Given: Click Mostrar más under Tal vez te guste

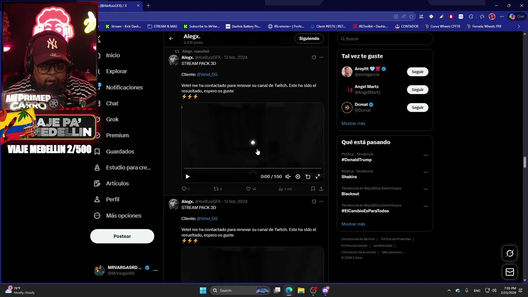Looking at the screenshot, I should pyautogui.click(x=353, y=123).
